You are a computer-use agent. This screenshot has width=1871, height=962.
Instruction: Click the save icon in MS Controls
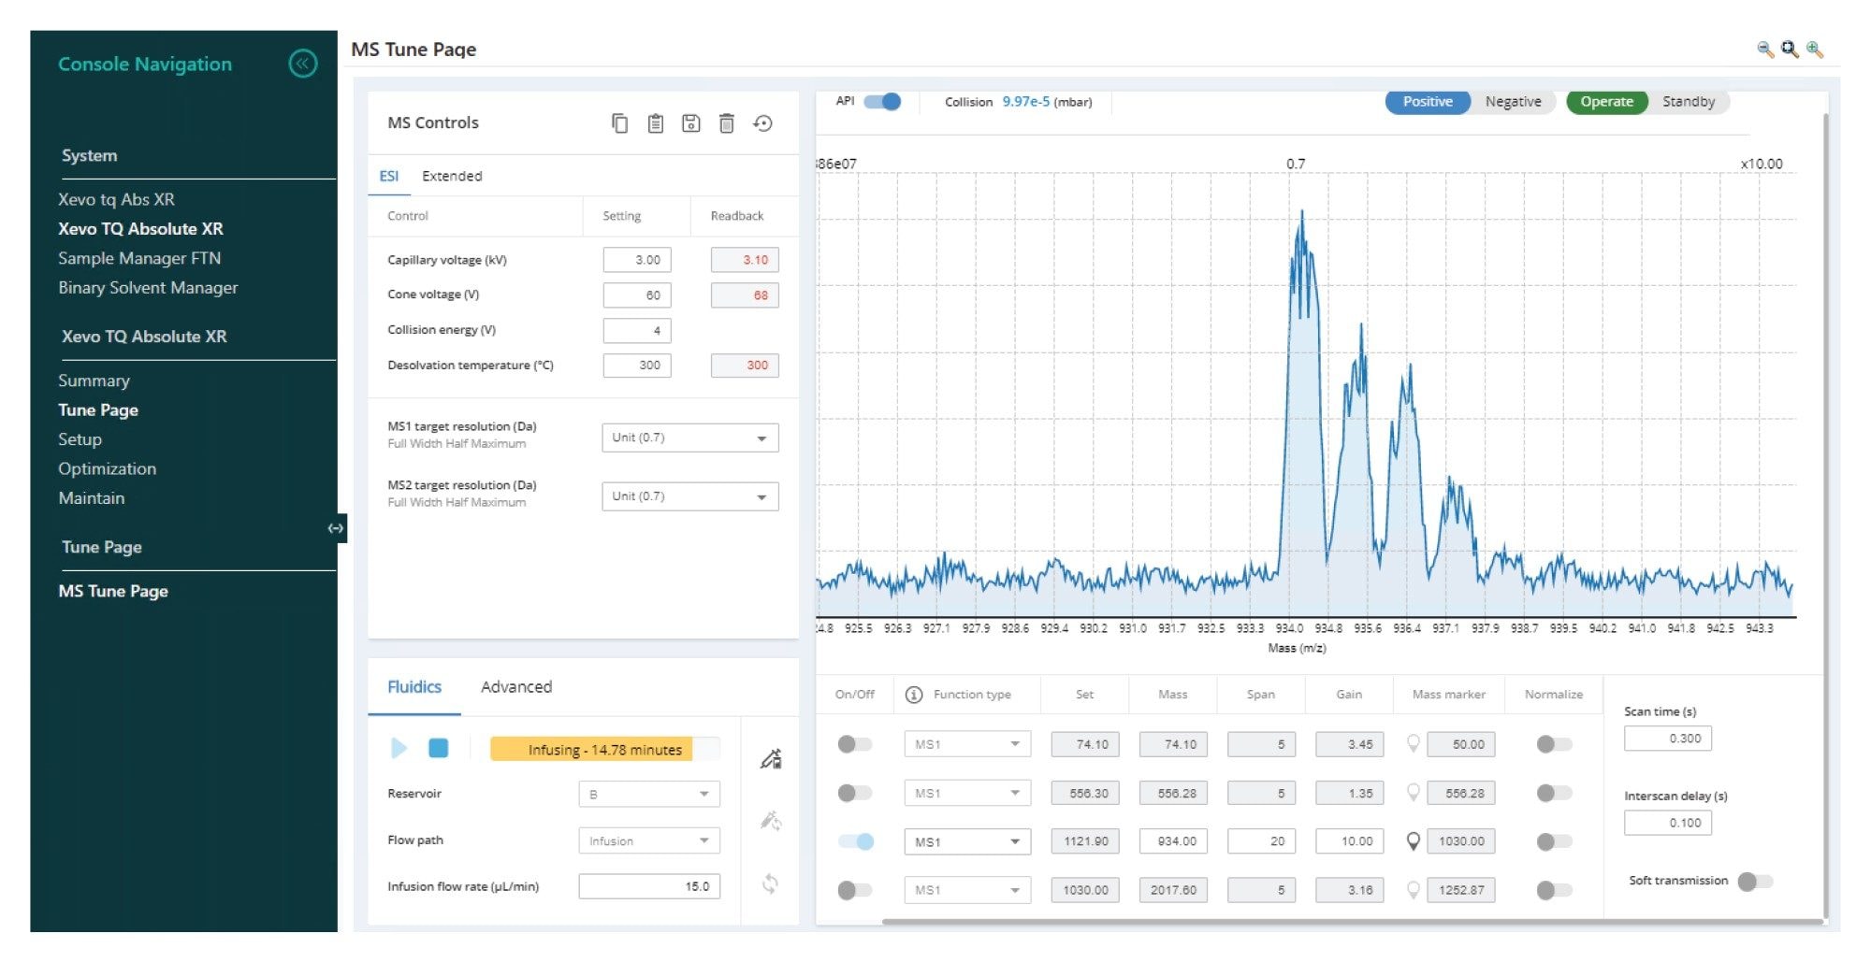tap(690, 123)
